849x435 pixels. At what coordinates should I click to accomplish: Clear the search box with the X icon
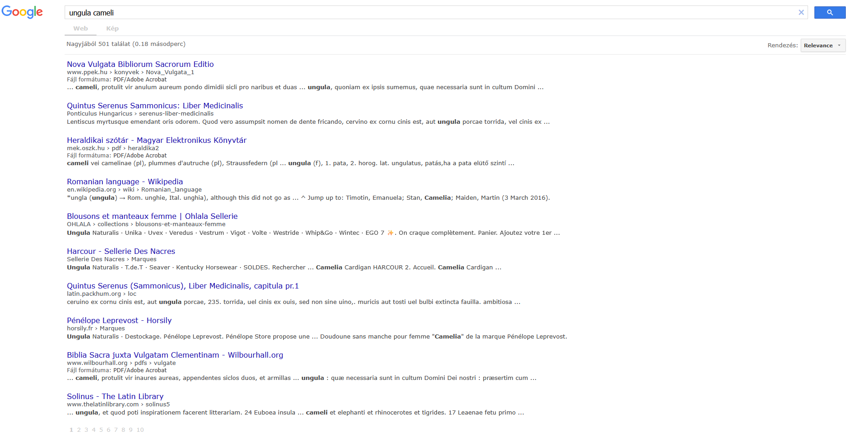coord(801,13)
